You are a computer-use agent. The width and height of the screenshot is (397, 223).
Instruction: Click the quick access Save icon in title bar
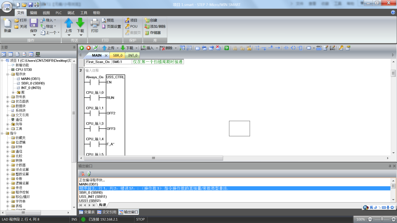pos(30,5)
